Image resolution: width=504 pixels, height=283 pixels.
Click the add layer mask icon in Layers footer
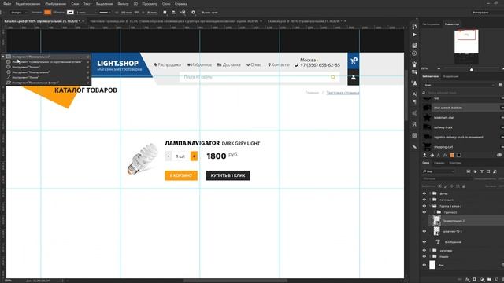pyautogui.click(x=474, y=280)
